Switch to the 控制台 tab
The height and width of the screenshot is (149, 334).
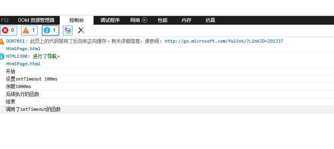pos(76,20)
